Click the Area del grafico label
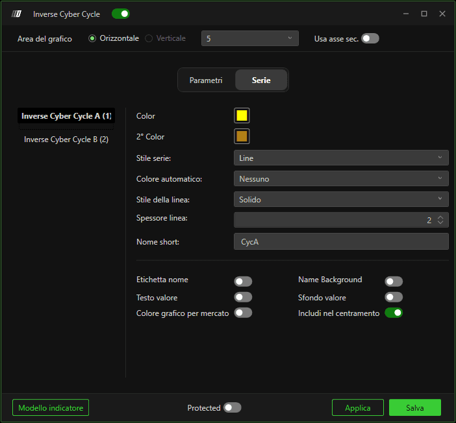 click(44, 39)
